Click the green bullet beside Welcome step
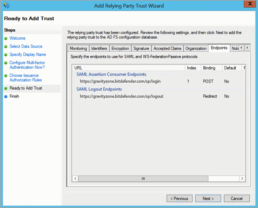The height and width of the screenshot is (208, 258). click(6, 38)
